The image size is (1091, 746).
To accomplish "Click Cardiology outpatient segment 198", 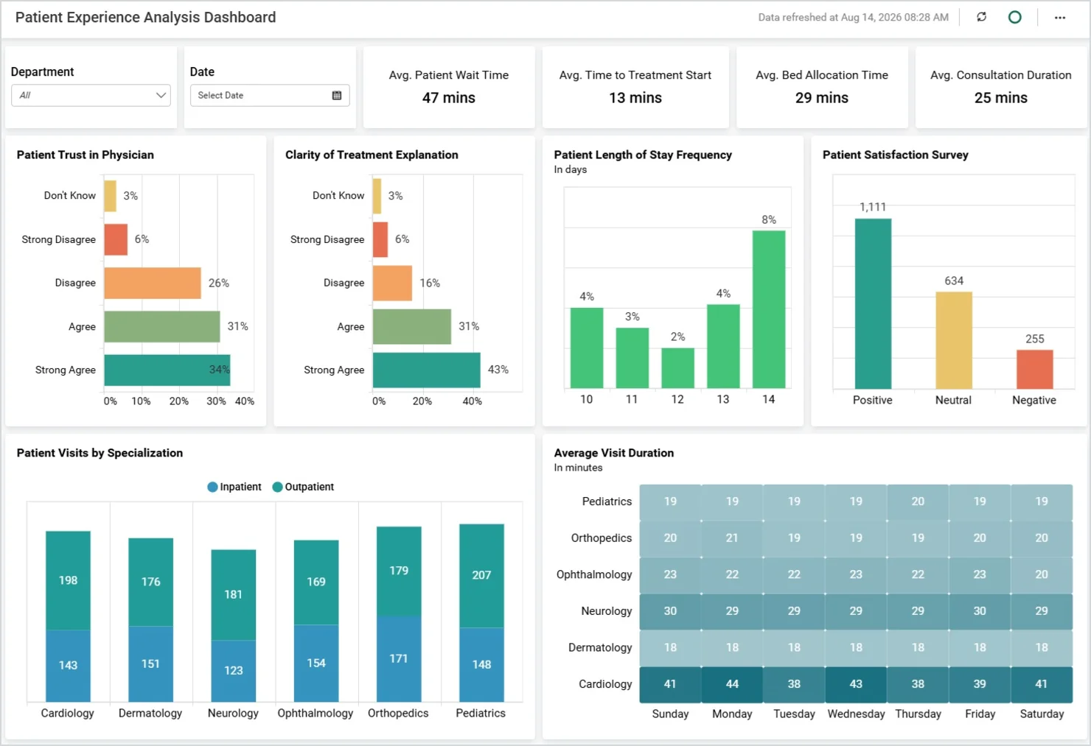I will click(x=68, y=580).
